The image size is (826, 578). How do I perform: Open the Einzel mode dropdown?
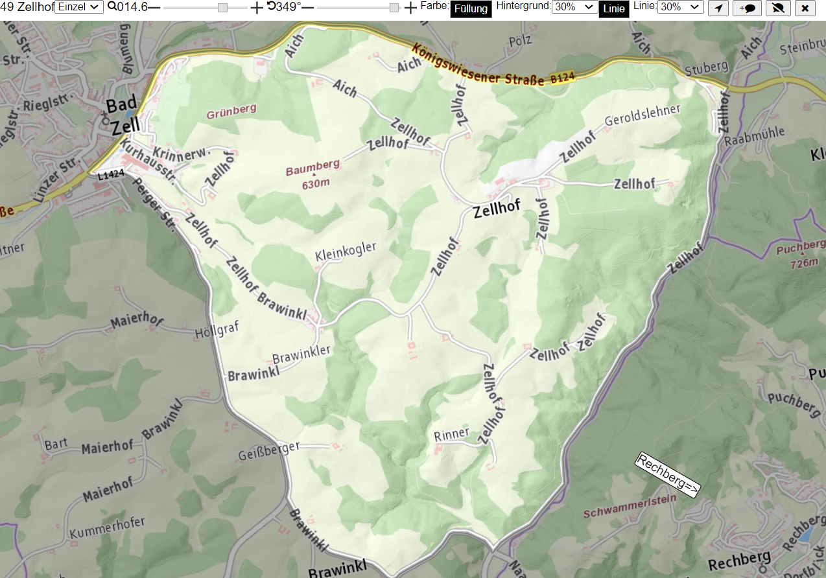click(79, 6)
